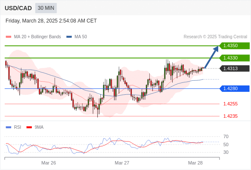251x170 pixels.
Task: Open the Research © 2025 Trading Central credit
Action: click(x=215, y=37)
